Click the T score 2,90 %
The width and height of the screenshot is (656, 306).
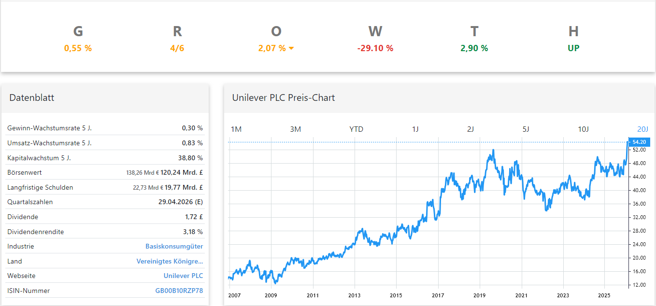(474, 48)
